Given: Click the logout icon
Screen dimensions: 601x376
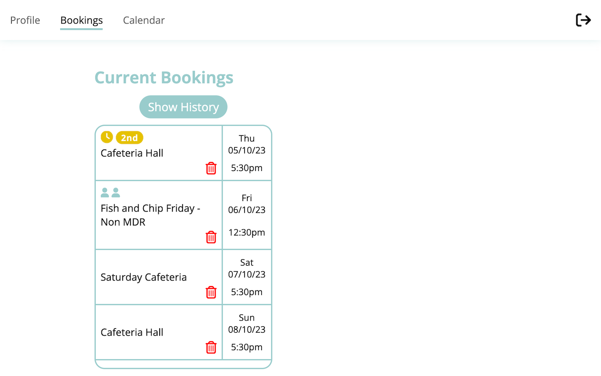Looking at the screenshot, I should click(x=583, y=20).
